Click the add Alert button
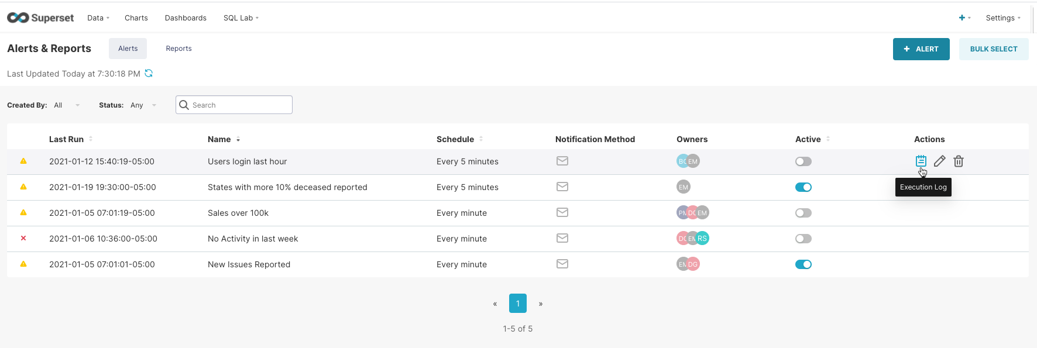Screen dimensions: 1037x348 tap(921, 49)
